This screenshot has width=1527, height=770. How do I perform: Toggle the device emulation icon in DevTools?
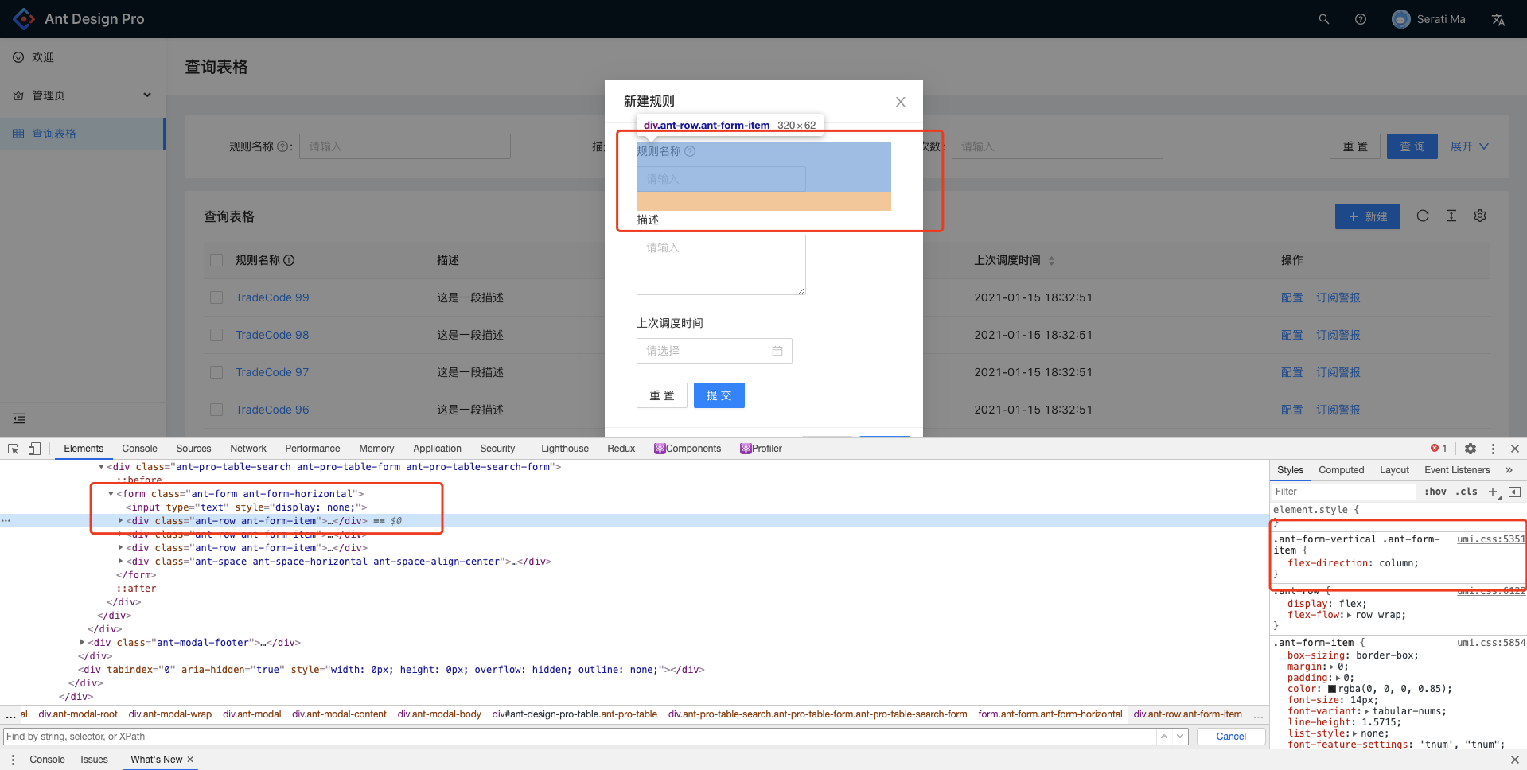(33, 448)
